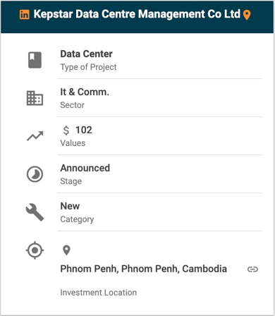The height and width of the screenshot is (316, 275).
Task: Click the Type of Project label
Action: [x=88, y=67]
